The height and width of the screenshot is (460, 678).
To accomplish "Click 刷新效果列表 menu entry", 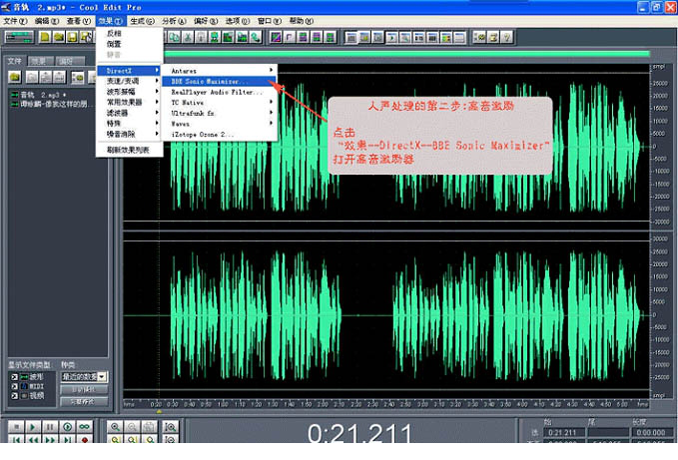I will point(129,150).
